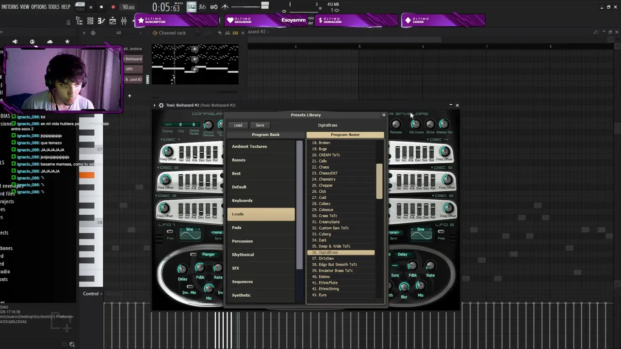Viewport: 621px width, 349px height.
Task: Click the OSC 1 Freq Offset knob
Action: 168,152
